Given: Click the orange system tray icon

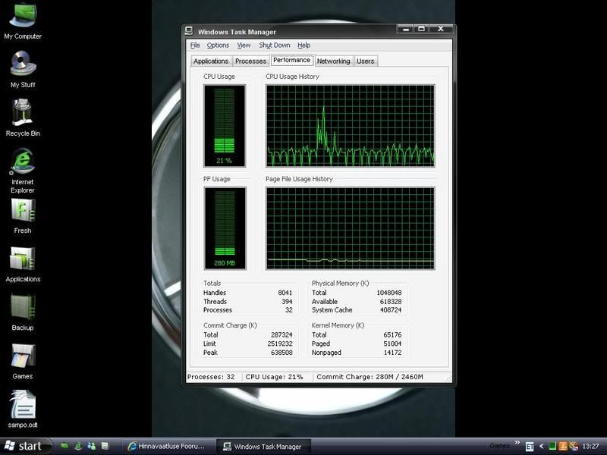Looking at the screenshot, I should pyautogui.click(x=562, y=446).
